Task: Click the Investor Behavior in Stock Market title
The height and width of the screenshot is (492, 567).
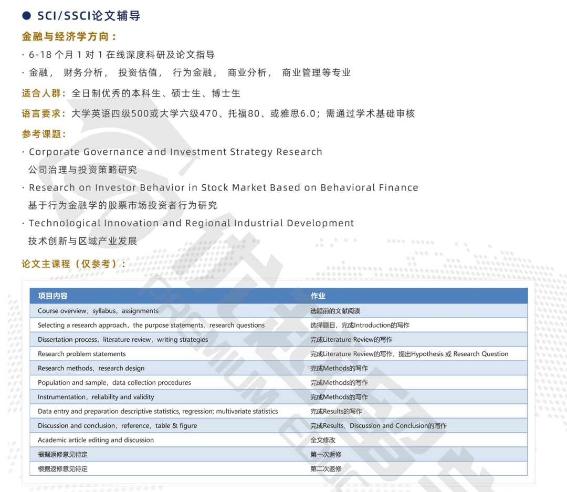Action: pos(223,187)
